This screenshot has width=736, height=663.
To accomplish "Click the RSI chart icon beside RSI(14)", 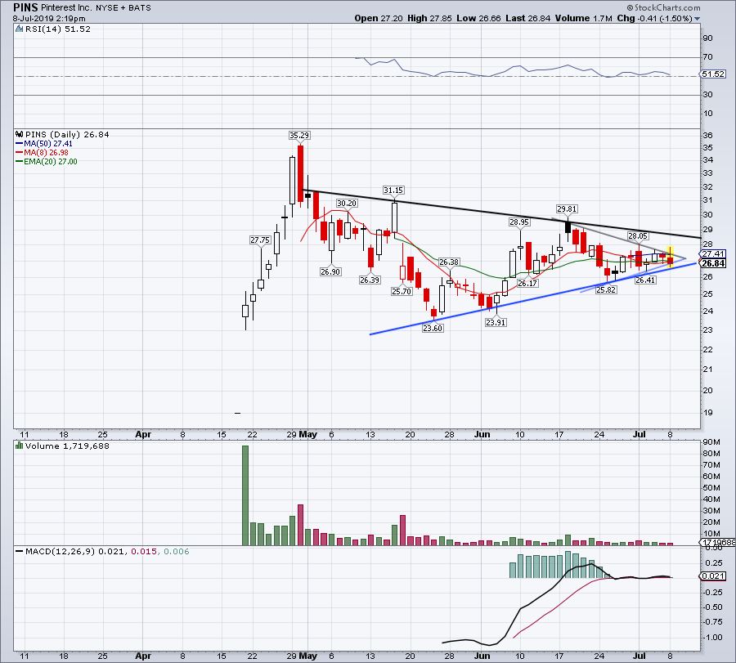I will click(x=18, y=29).
